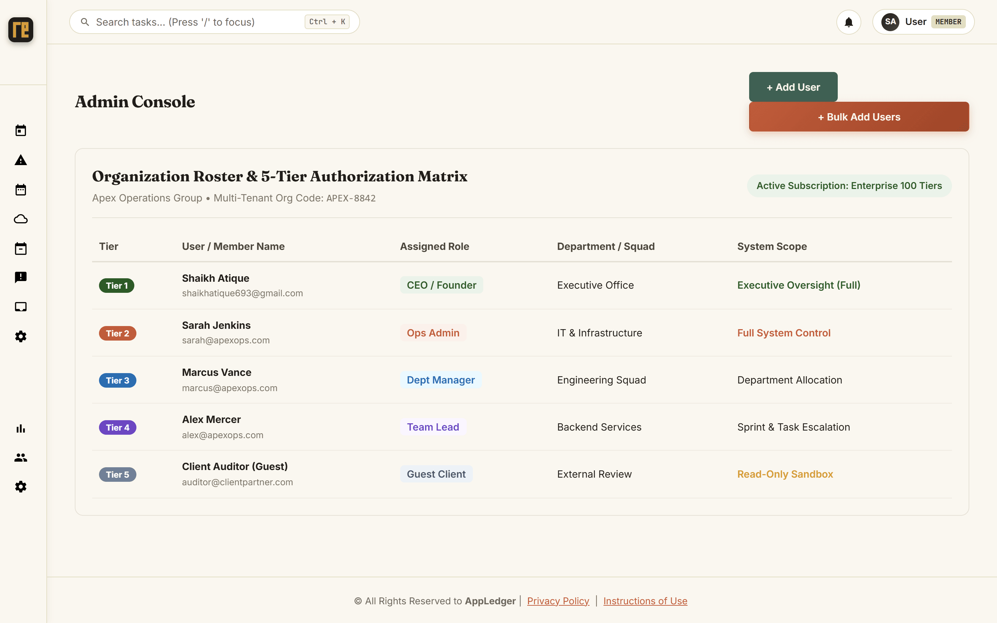Open the warning triangle alerts icon
The image size is (997, 623).
(x=21, y=160)
